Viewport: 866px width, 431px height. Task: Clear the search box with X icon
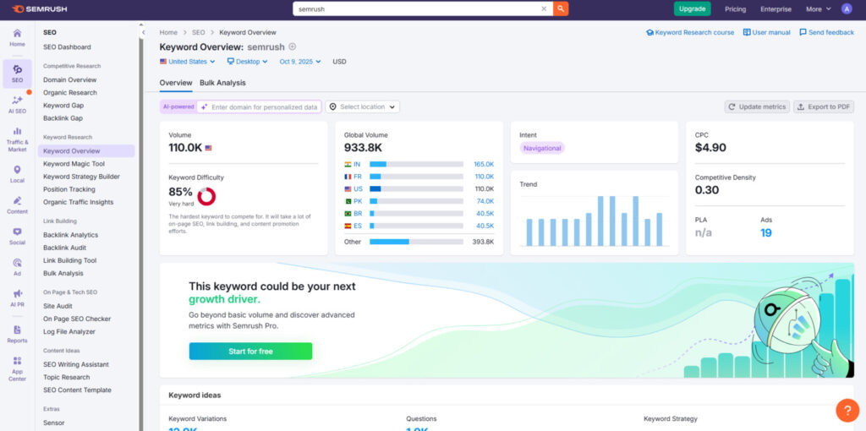coord(544,8)
